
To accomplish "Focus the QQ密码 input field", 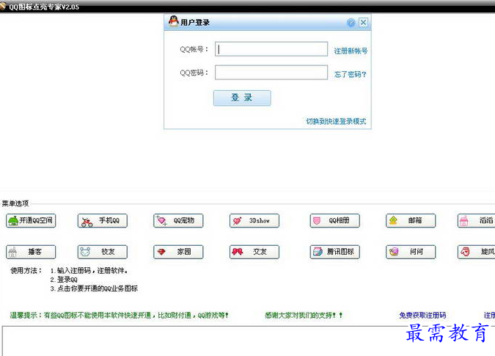I will (271, 73).
